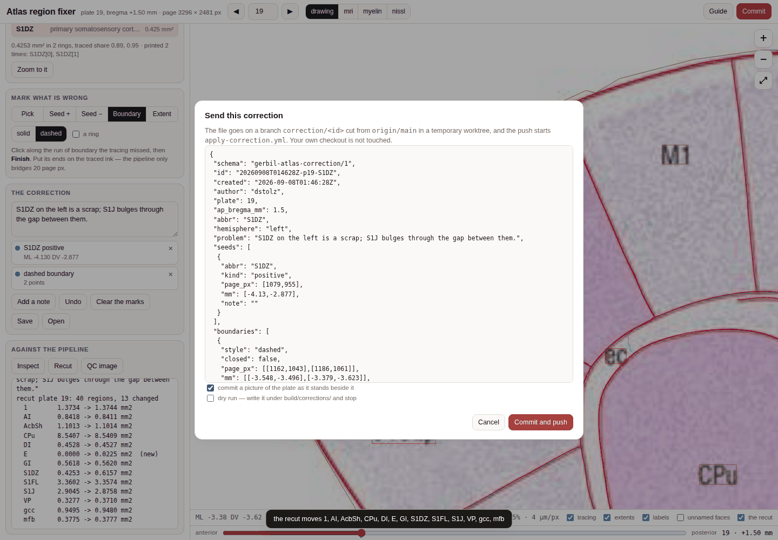The image size is (778, 540).
Task: Switch to the drawing view tab
Action: tap(322, 11)
